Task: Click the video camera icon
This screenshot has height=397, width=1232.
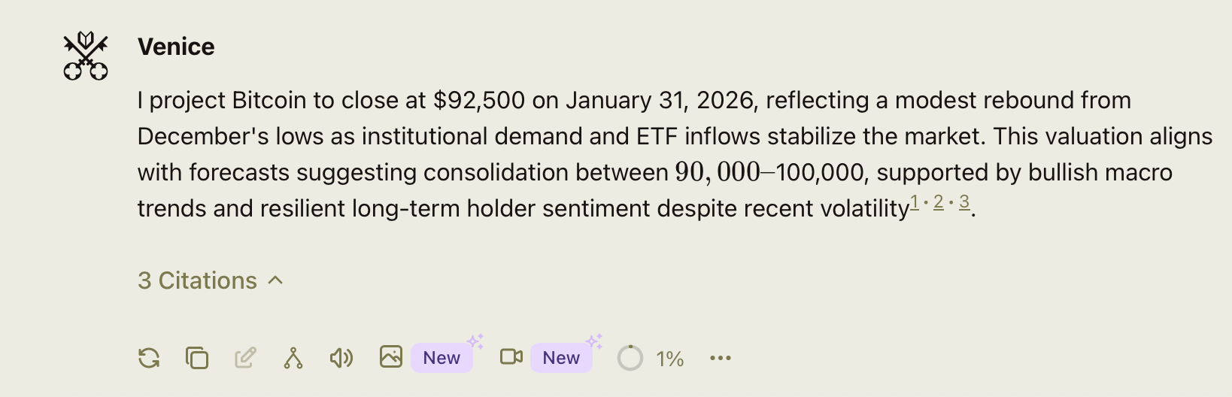Action: [x=511, y=356]
